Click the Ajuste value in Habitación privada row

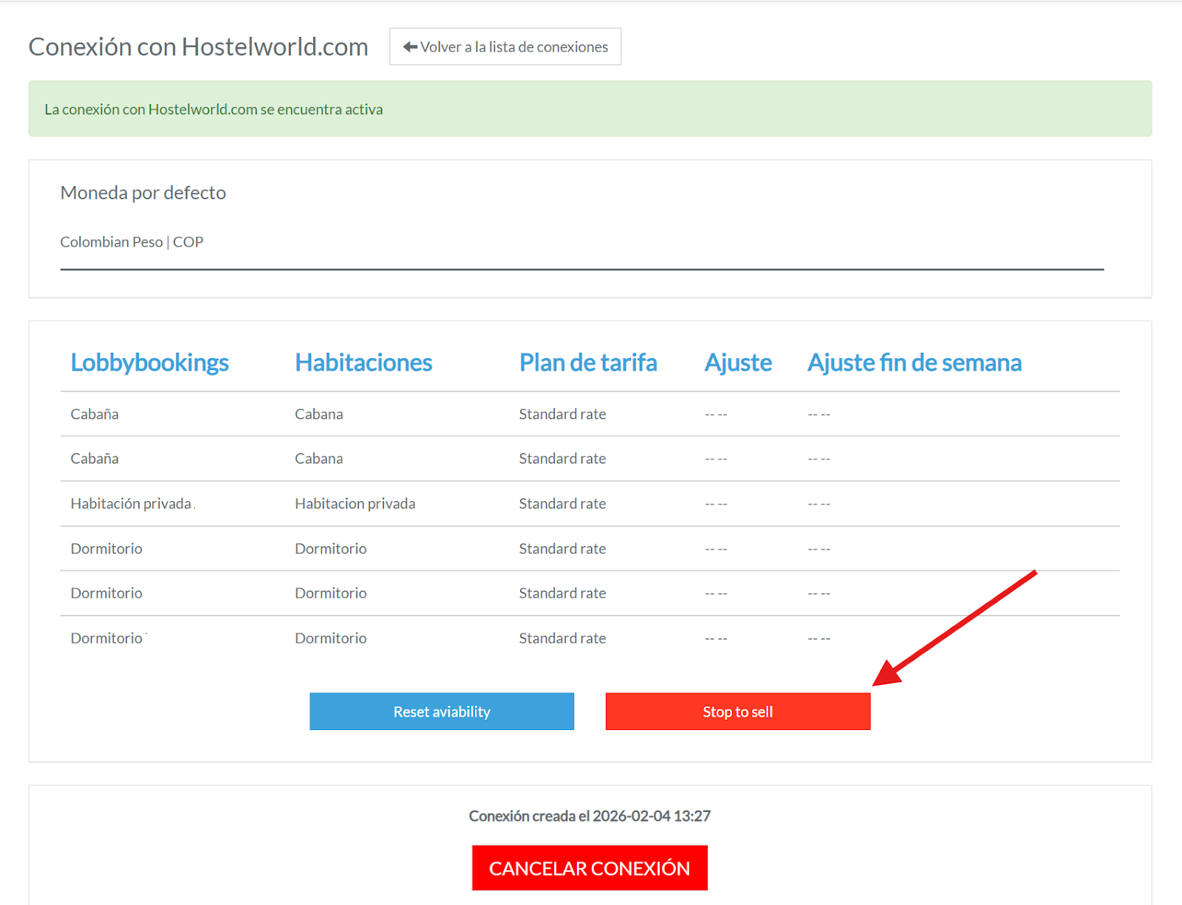click(x=715, y=504)
